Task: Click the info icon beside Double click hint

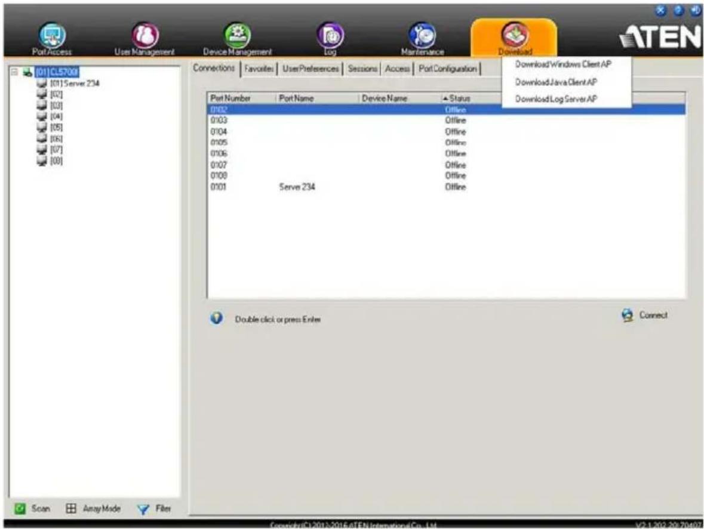Action: [216, 318]
